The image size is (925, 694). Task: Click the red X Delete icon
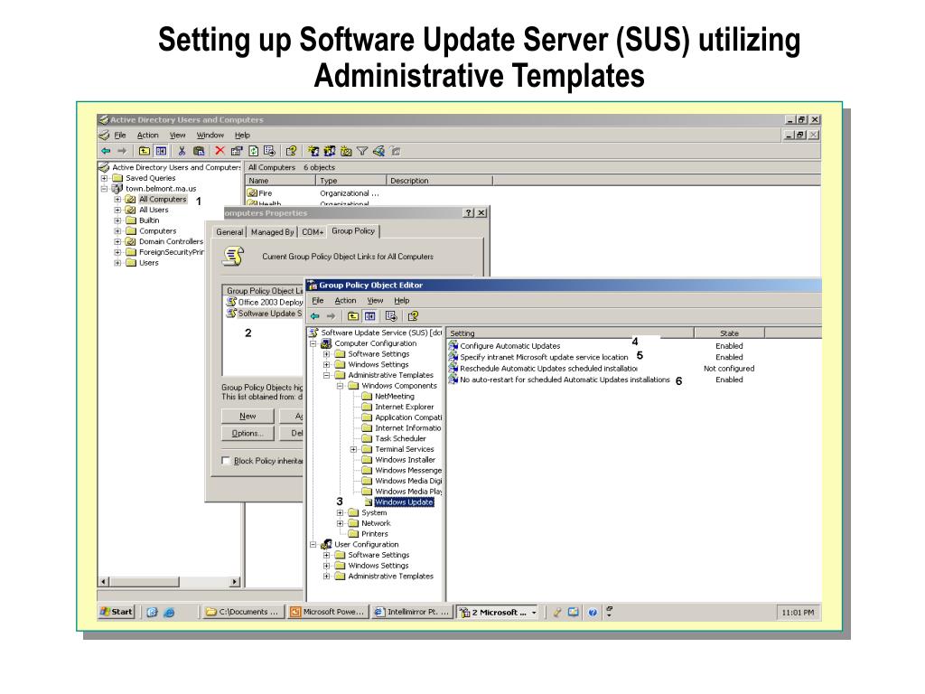pyautogui.click(x=220, y=151)
